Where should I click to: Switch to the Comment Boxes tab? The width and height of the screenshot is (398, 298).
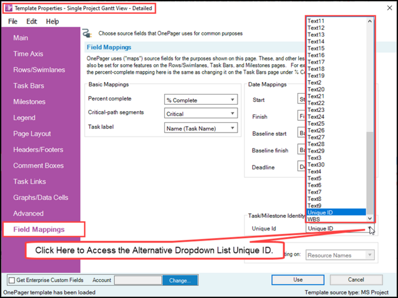[39, 166]
